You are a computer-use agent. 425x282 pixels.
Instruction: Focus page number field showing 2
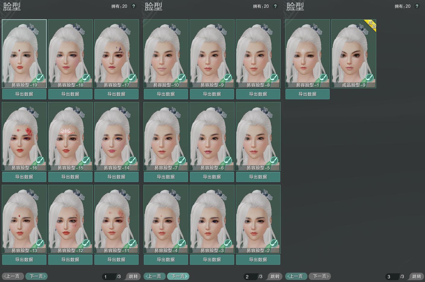click(x=250, y=277)
